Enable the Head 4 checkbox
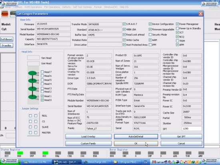The height and width of the screenshot is (165, 220). click(42, 84)
